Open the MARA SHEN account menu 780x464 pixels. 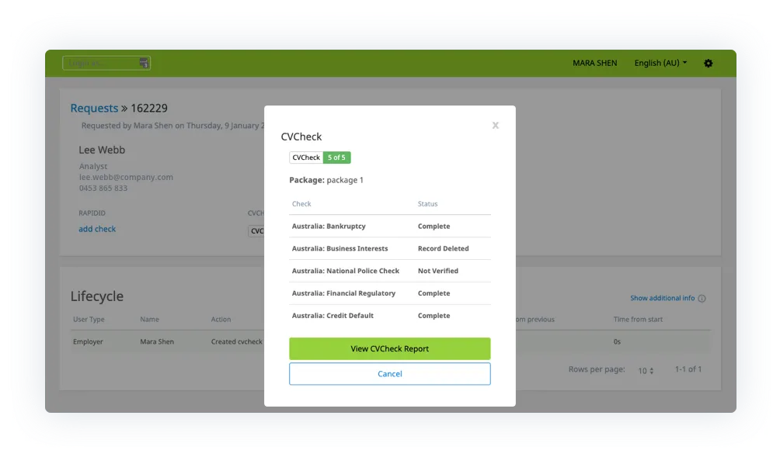[594, 63]
